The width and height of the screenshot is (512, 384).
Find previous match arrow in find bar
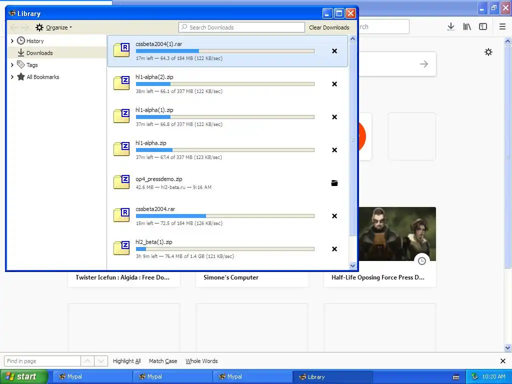(87, 361)
